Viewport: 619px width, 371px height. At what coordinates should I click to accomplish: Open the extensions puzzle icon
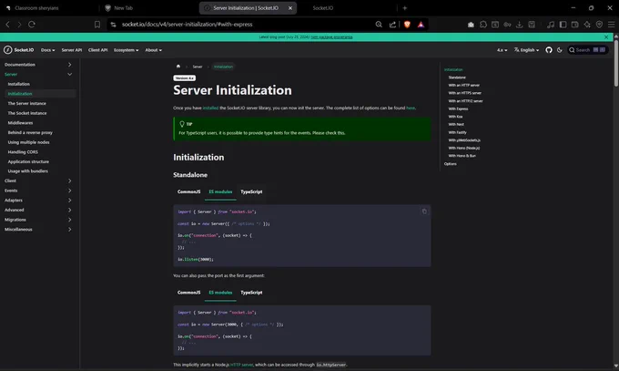click(483, 25)
